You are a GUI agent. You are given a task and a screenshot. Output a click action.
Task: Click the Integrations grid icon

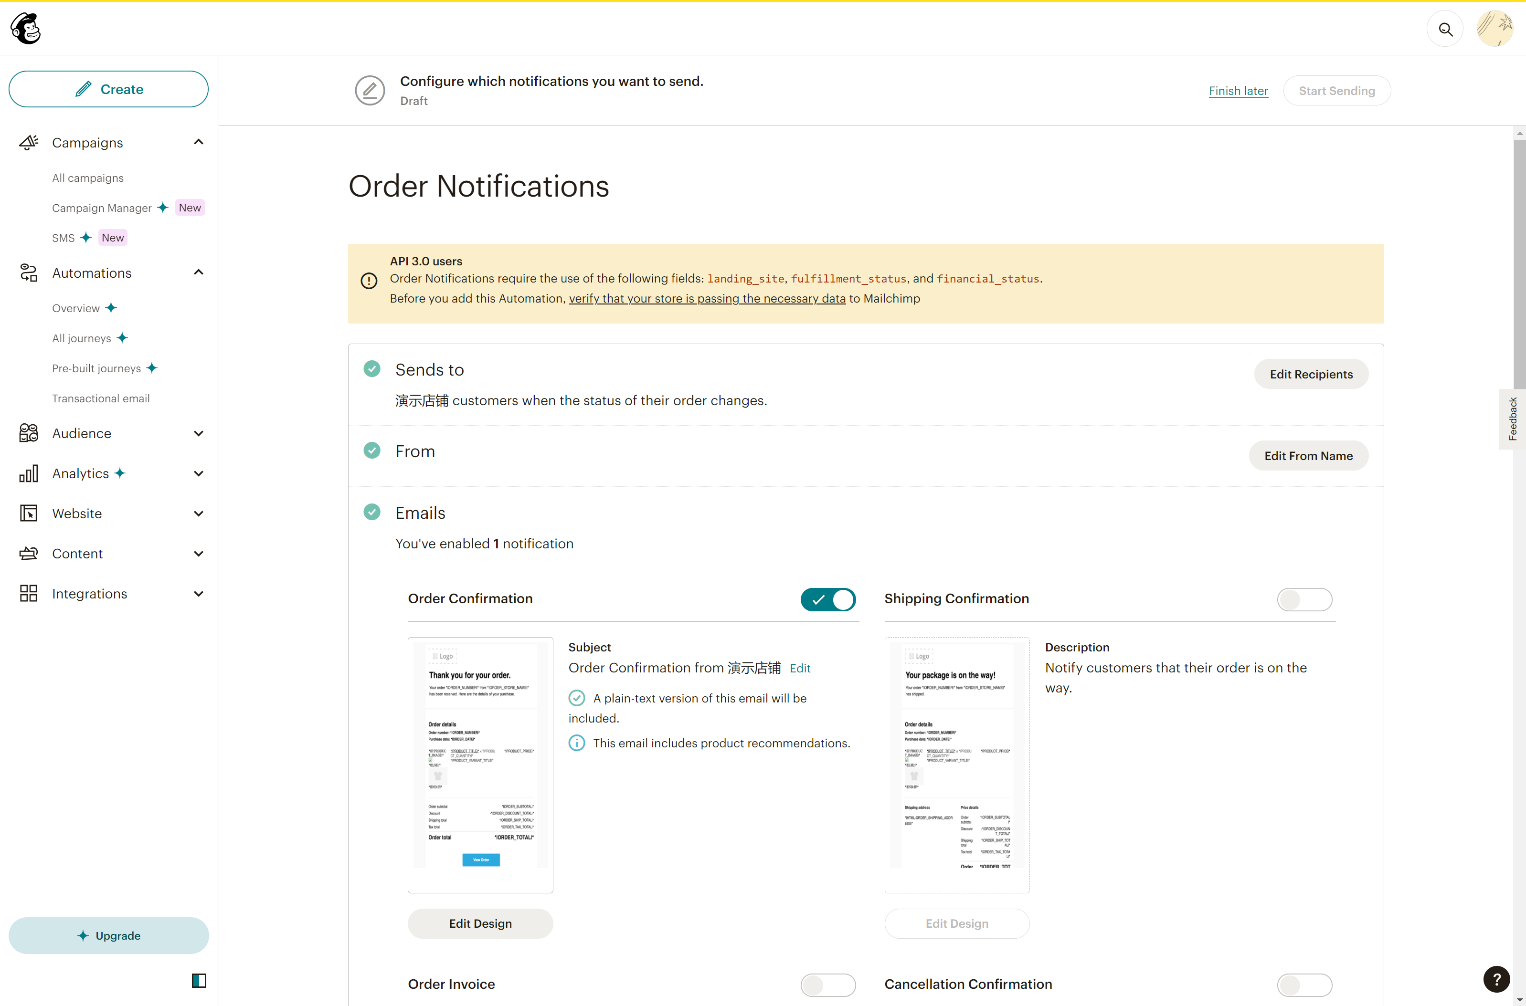[x=28, y=593]
